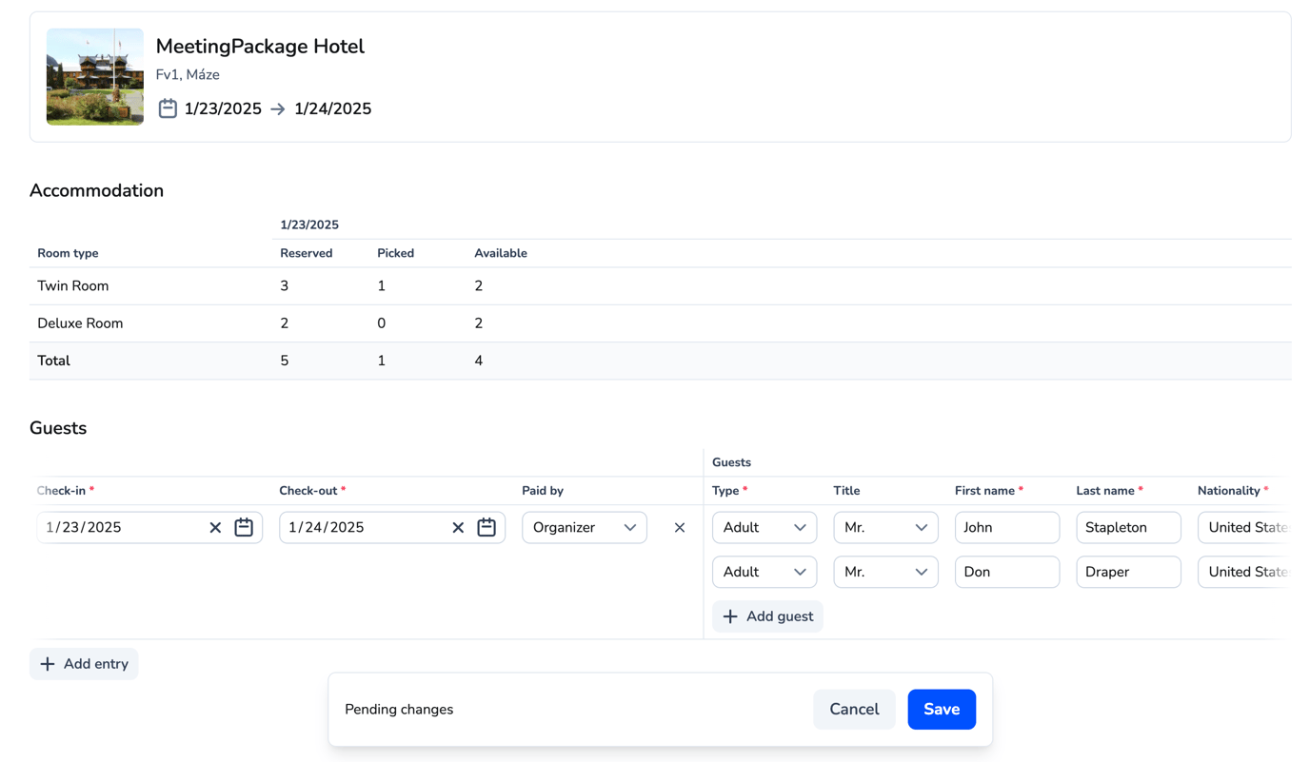1310x762 pixels.
Task: Expand Type dropdown for Don
Action: click(x=764, y=572)
